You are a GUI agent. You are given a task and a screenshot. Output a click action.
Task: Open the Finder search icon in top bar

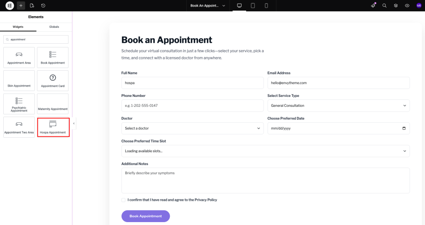(384, 5)
